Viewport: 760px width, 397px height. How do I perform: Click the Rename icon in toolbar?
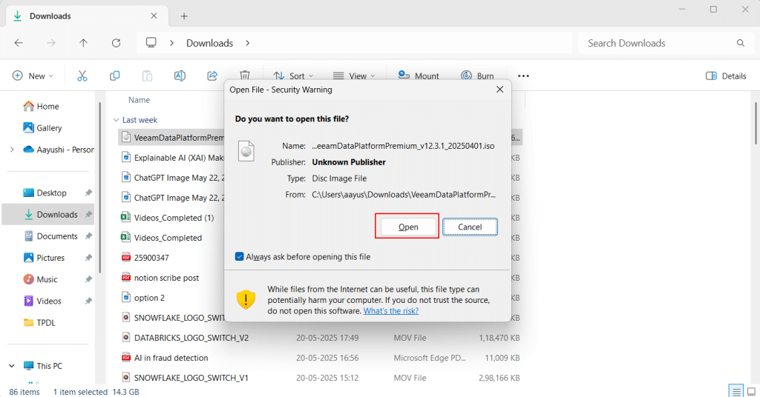coord(180,76)
